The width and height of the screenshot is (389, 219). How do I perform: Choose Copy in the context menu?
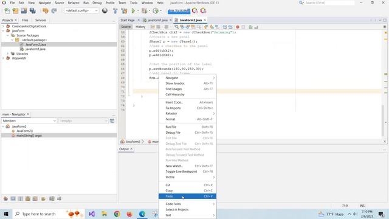(187, 190)
